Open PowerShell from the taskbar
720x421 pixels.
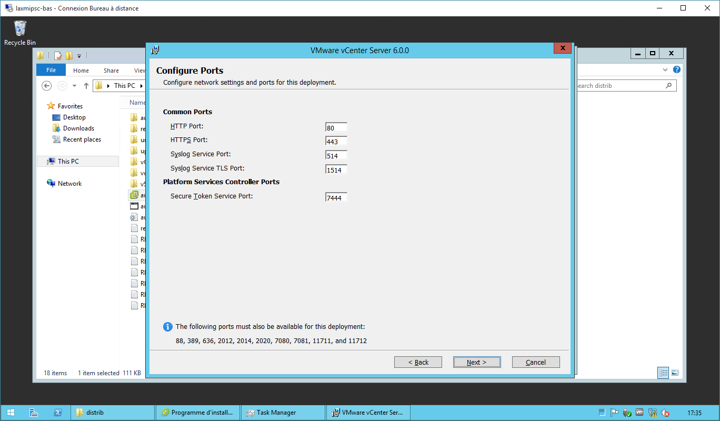point(58,413)
